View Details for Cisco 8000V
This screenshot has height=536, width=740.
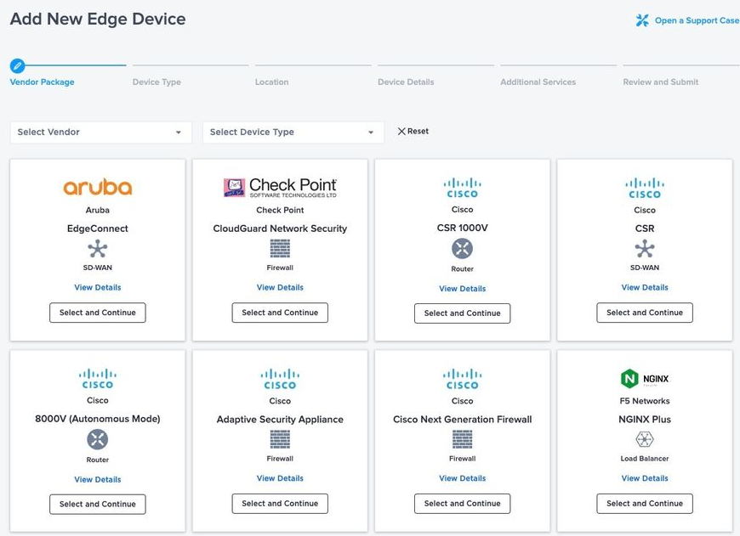point(98,479)
